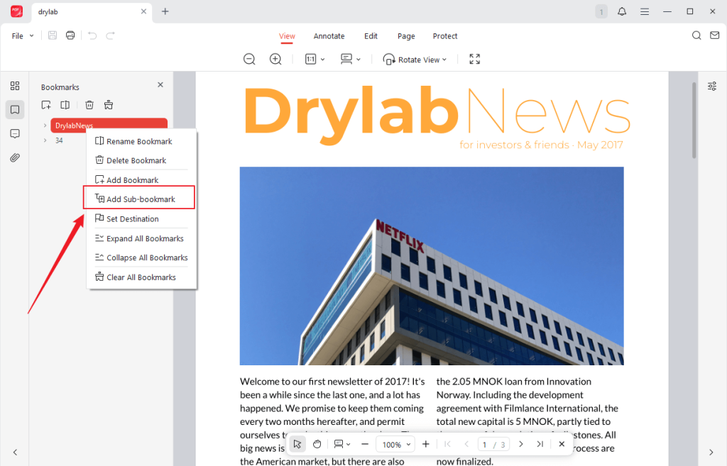Click the page number input field
727x466 pixels.
485,445
